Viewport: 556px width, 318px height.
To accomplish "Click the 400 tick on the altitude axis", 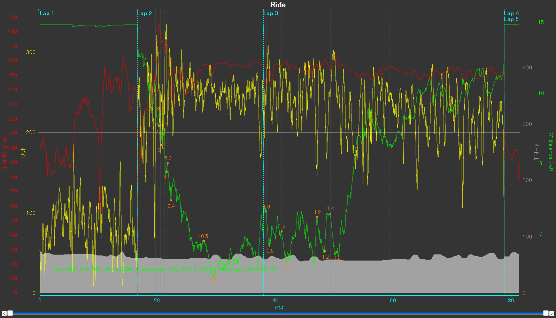I will click(x=527, y=68).
